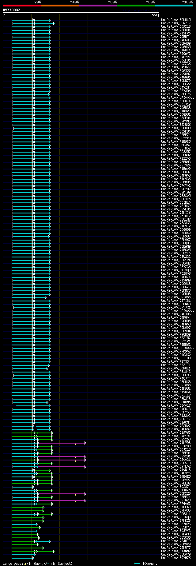Open the UniRef100_Q2TI81 entry
This screenshot has width=196, height=566.
pos(176,301)
